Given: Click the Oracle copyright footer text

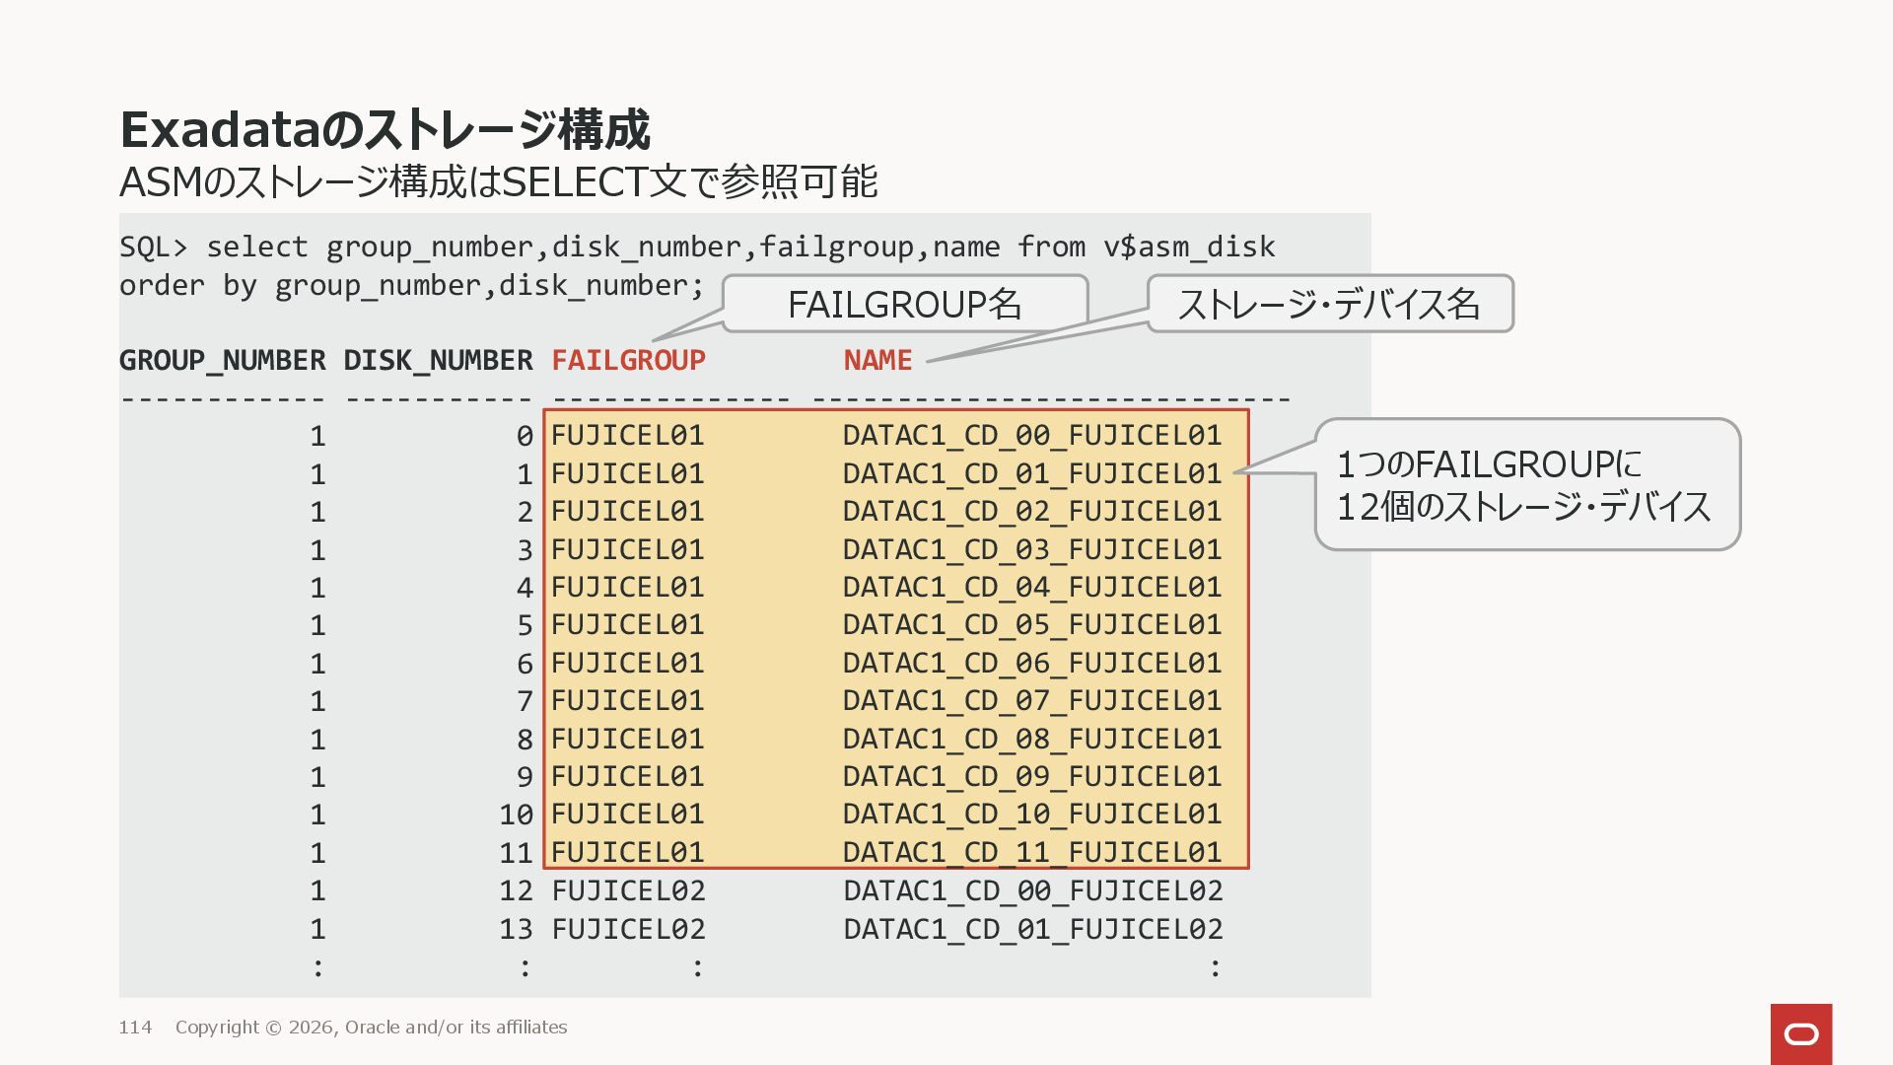Looking at the screenshot, I should coord(371,1028).
